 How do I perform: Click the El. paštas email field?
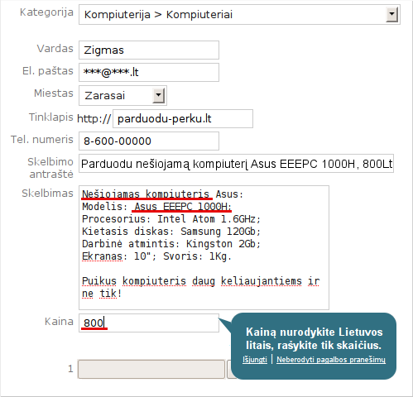(149, 72)
